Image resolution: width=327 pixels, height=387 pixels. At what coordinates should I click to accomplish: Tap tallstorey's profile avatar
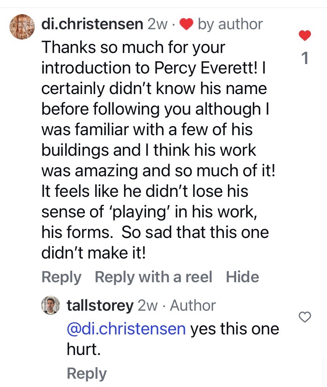[51, 306]
